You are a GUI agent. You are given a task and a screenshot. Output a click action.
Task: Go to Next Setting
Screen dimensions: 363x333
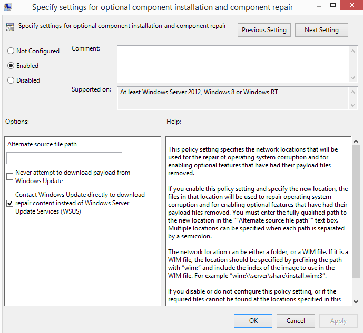pyautogui.click(x=321, y=30)
